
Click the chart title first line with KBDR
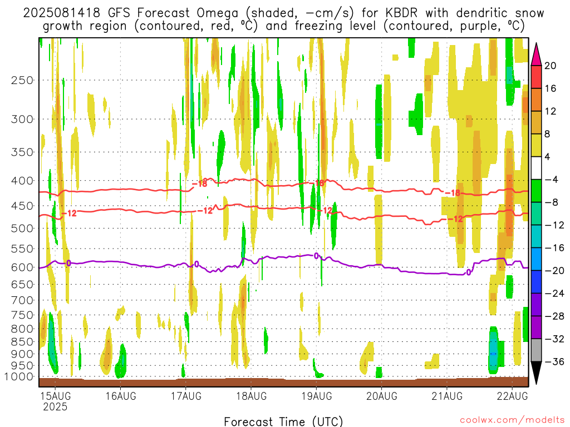tap(283, 13)
